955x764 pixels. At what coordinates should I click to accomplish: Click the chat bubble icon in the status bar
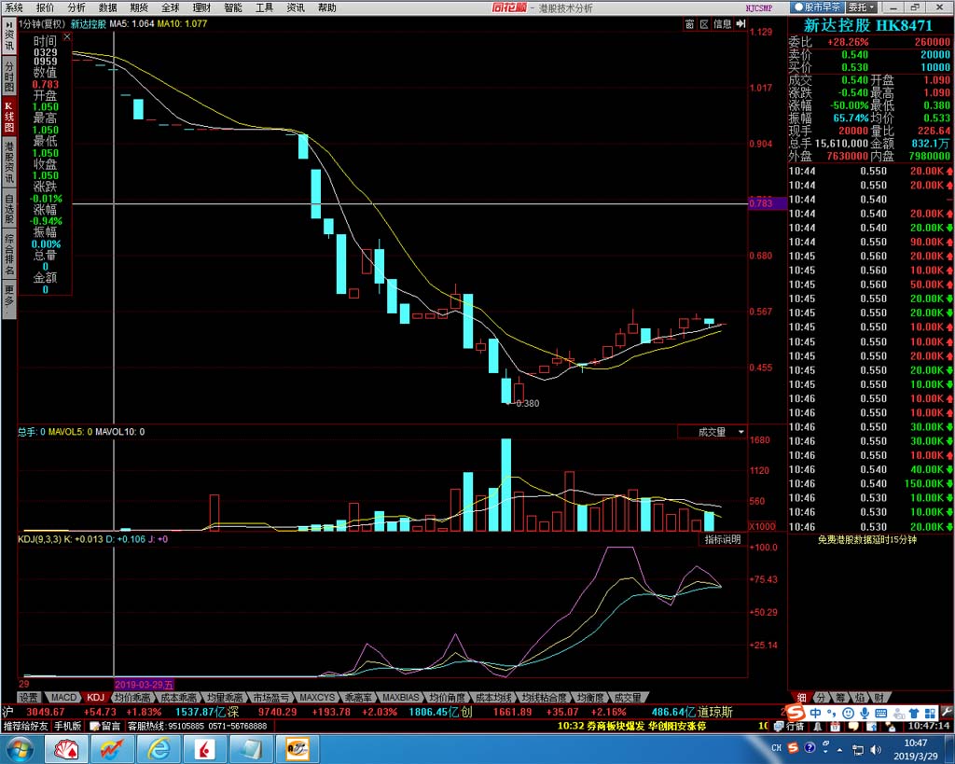(854, 727)
